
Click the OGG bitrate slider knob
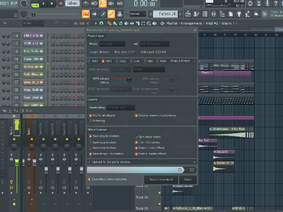point(172,79)
